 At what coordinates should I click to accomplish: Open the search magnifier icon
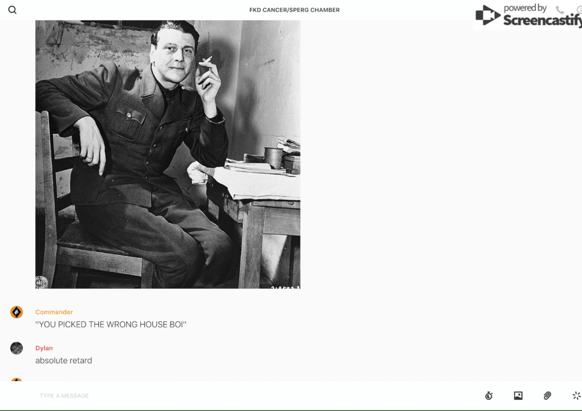tap(12, 10)
